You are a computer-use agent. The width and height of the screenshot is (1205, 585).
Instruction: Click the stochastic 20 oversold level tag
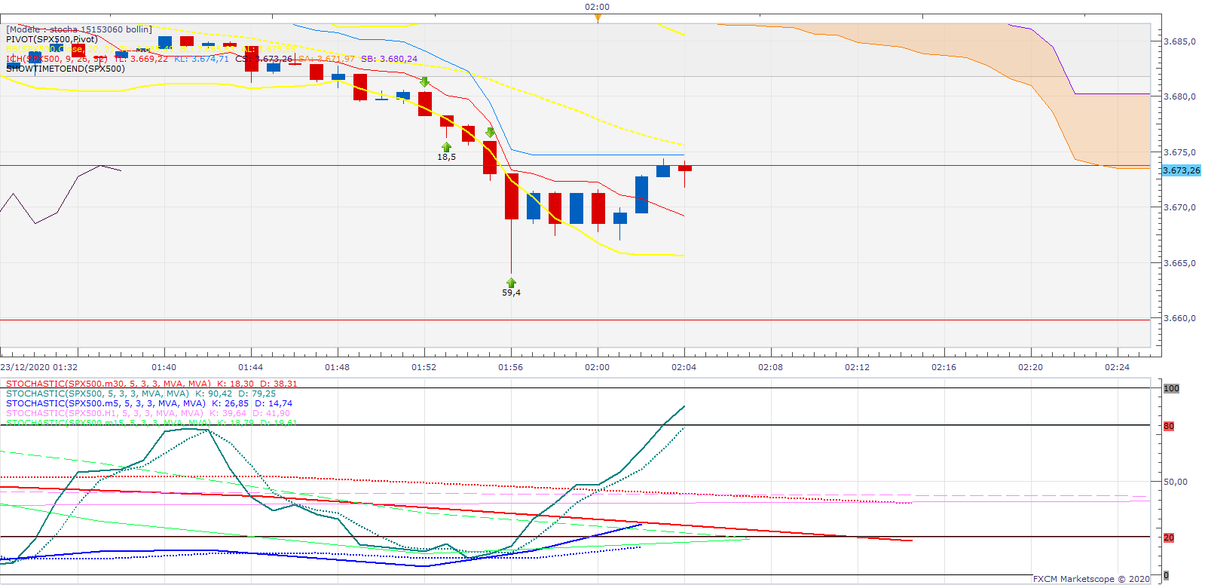click(x=1169, y=538)
